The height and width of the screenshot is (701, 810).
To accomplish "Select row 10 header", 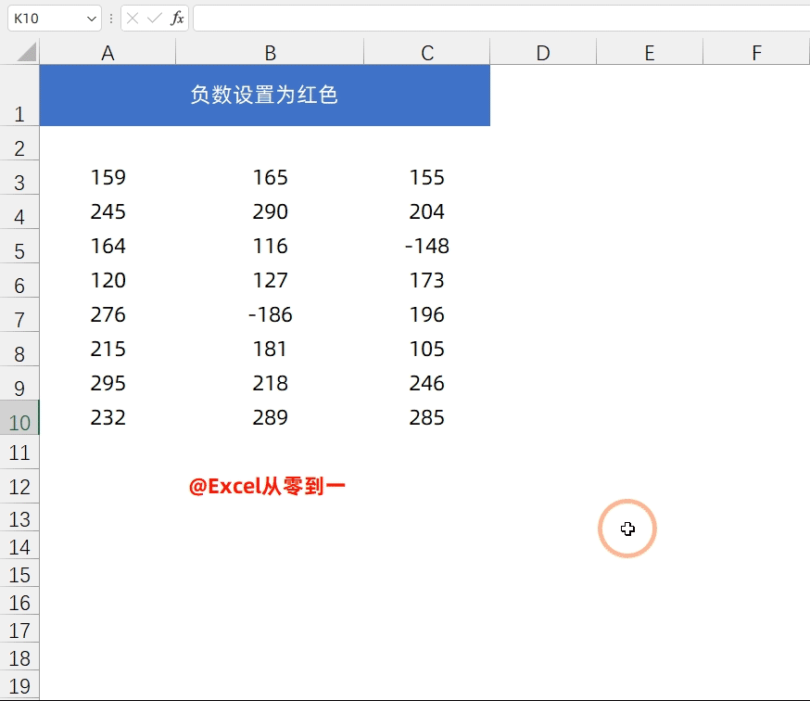I will (19, 417).
